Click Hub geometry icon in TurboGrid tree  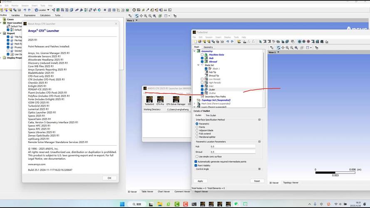pos(206,58)
